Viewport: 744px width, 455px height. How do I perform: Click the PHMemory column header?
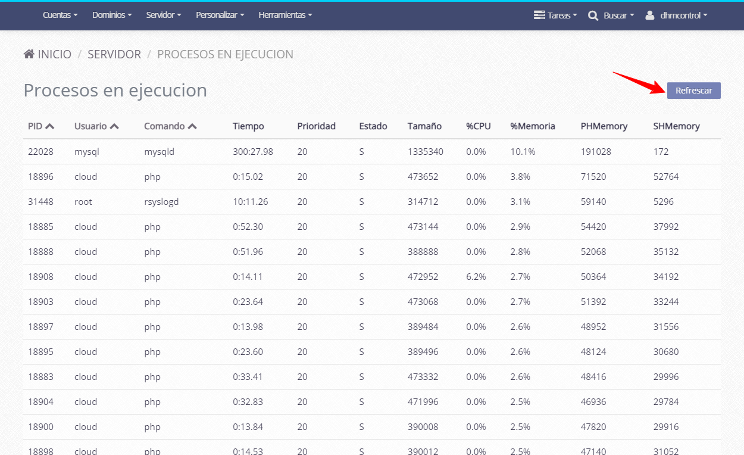coord(604,126)
